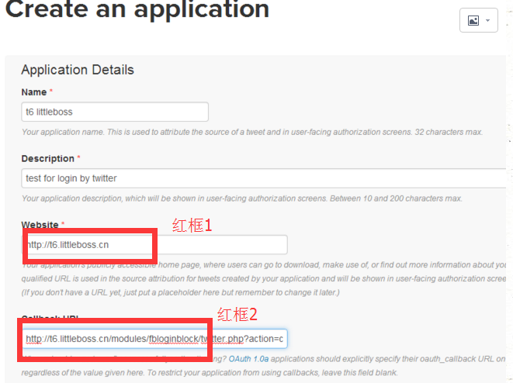Click the Description field label

pyautogui.click(x=47, y=158)
